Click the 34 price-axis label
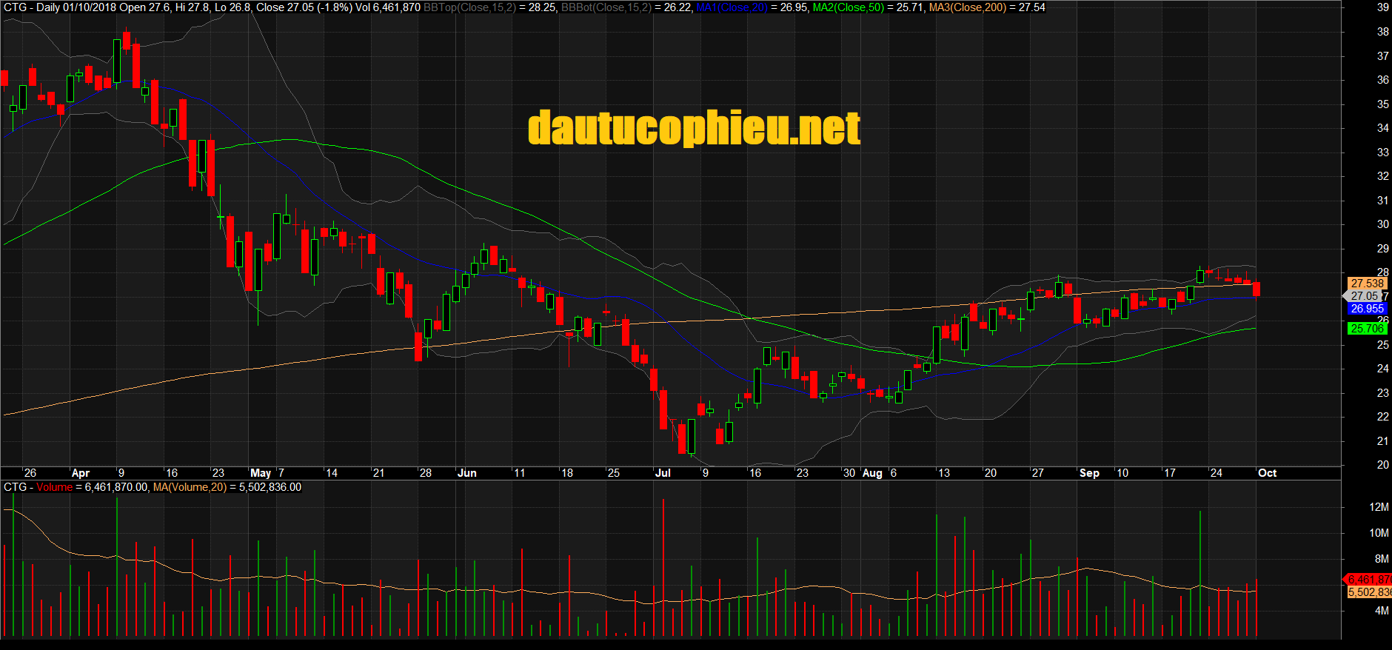The width and height of the screenshot is (1392, 650). pos(1382,128)
